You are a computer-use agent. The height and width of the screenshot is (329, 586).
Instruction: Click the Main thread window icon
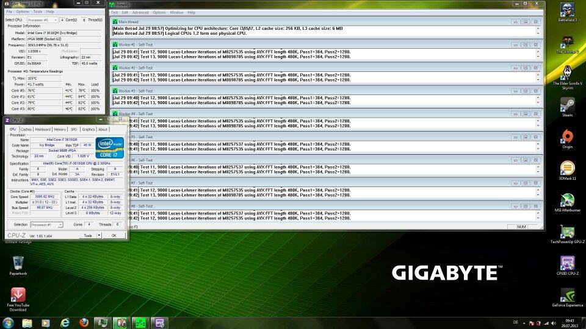115,22
